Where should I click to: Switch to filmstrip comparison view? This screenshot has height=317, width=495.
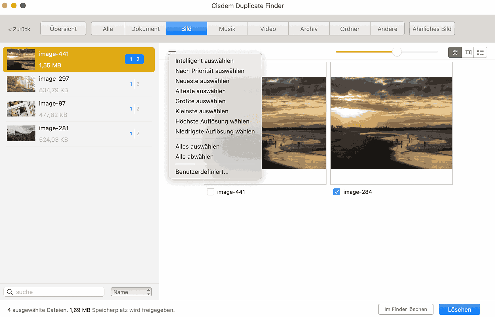point(468,52)
